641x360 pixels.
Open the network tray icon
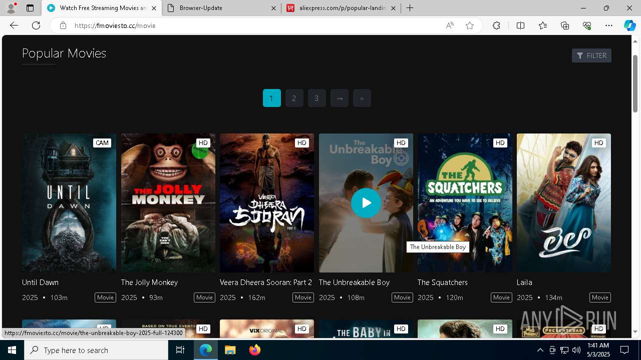click(564, 350)
